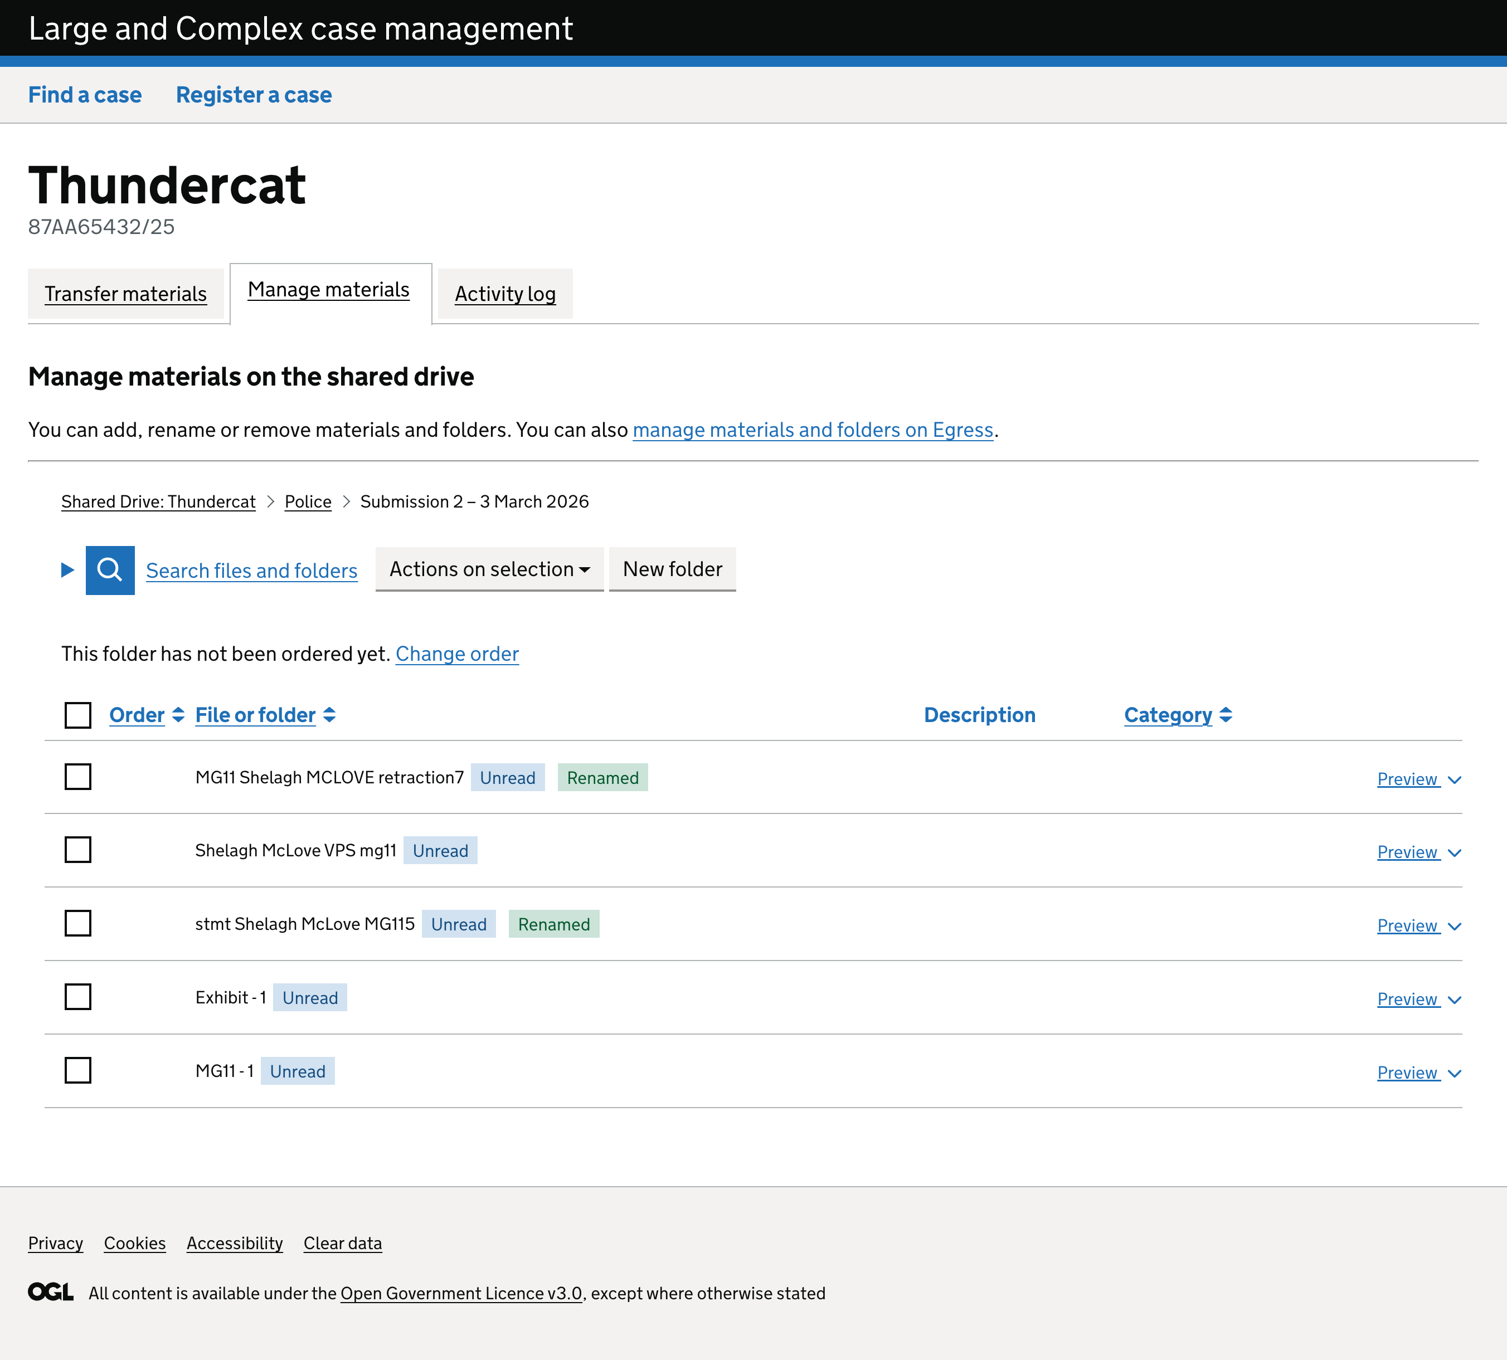The height and width of the screenshot is (1360, 1507).
Task: Preview Shelagh McLove VPS mg11 file
Action: click(x=1408, y=852)
